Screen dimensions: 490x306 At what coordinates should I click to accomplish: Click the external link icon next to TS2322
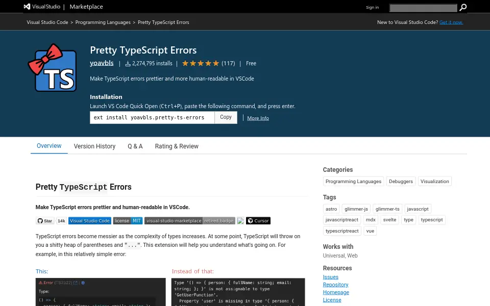pos(76,283)
